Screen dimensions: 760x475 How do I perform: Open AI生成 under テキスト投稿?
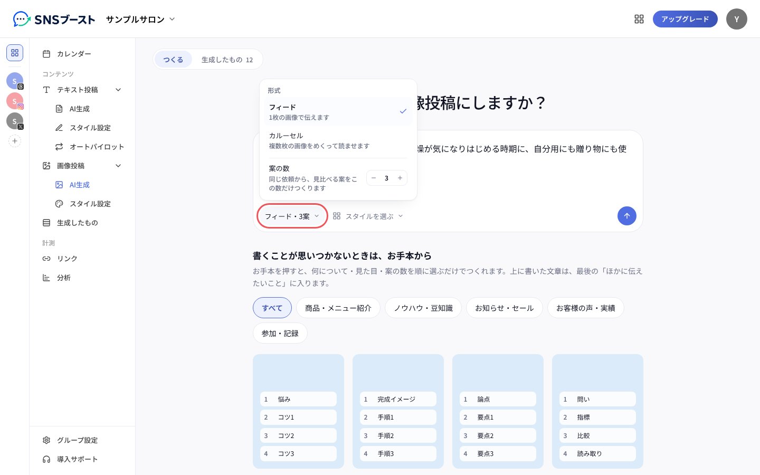coord(89,109)
